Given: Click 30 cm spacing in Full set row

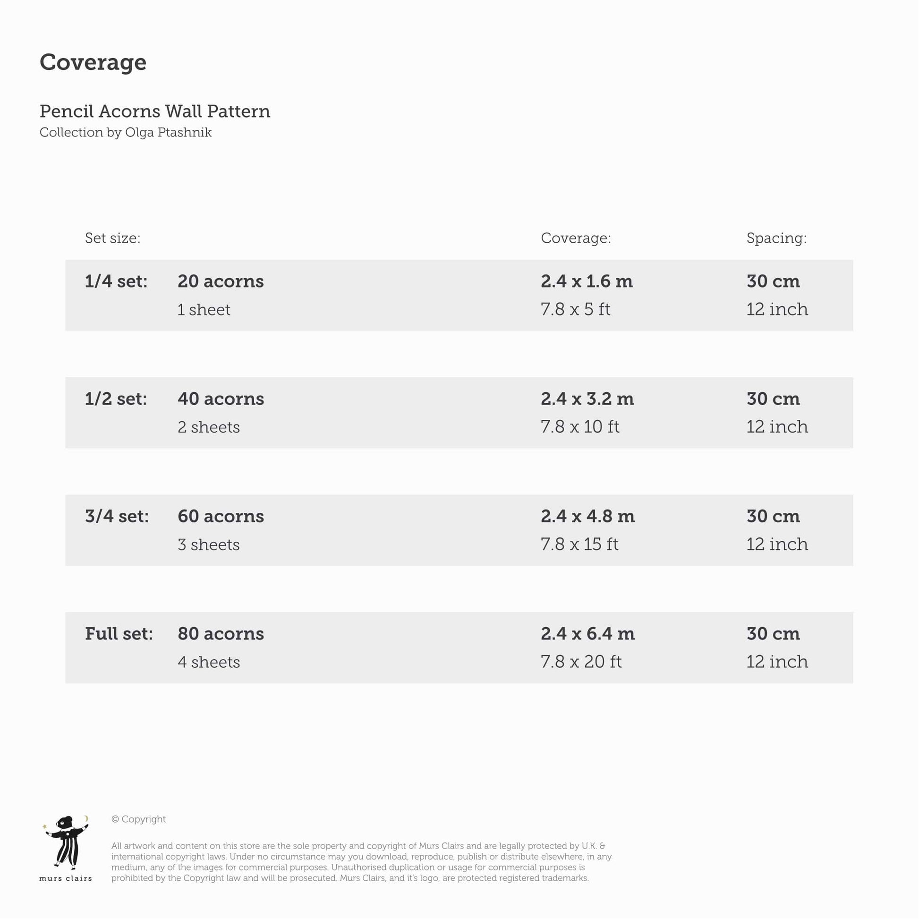Looking at the screenshot, I should pyautogui.click(x=773, y=634).
